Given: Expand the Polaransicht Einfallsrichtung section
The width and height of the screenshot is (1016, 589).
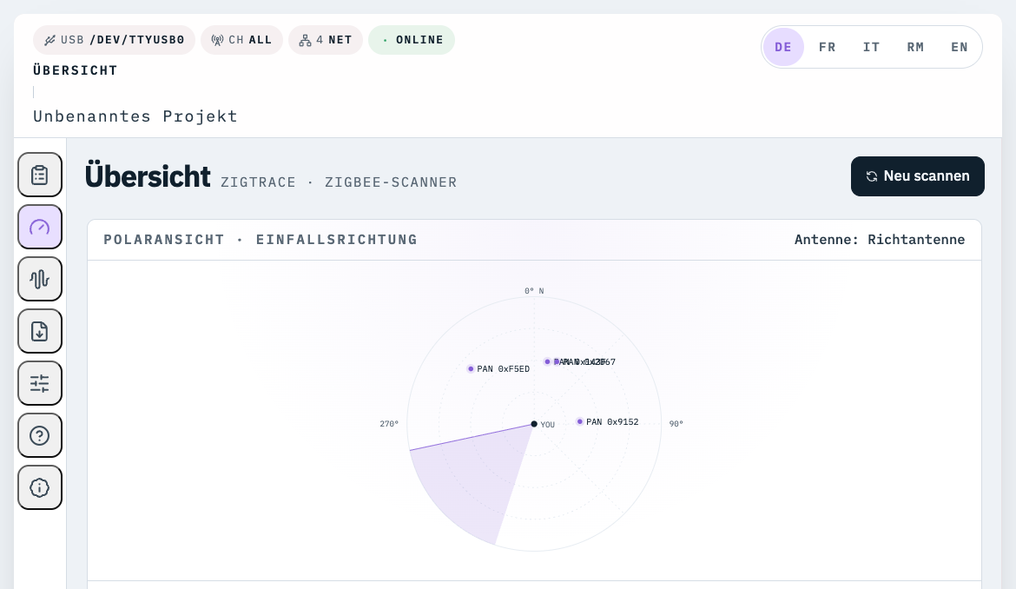Looking at the screenshot, I should pyautogui.click(x=260, y=240).
